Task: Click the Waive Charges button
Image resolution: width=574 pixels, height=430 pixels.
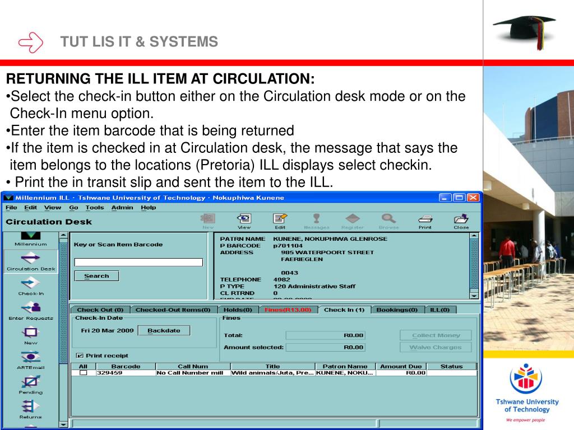Action: pyautogui.click(x=436, y=347)
